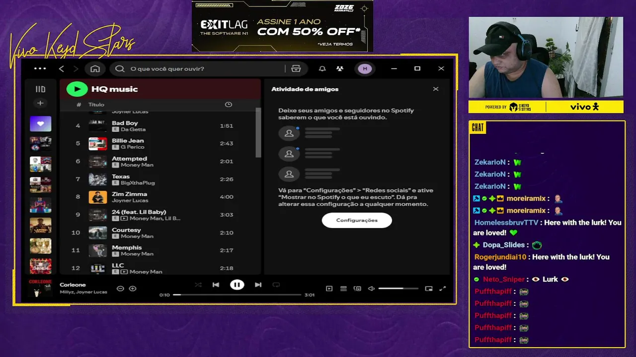Viewport: 636px width, 357px height.
Task: Click the magnifying glass search icon
Action: click(120, 69)
